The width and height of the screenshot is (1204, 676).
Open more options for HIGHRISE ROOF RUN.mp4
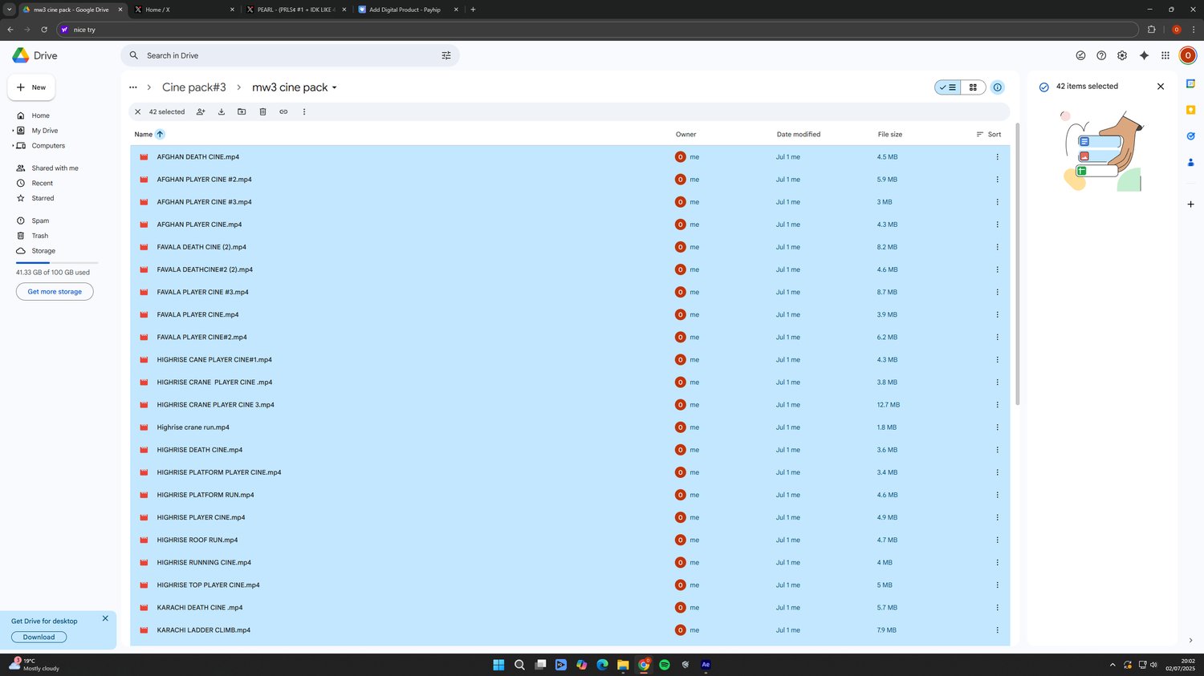[x=997, y=540]
